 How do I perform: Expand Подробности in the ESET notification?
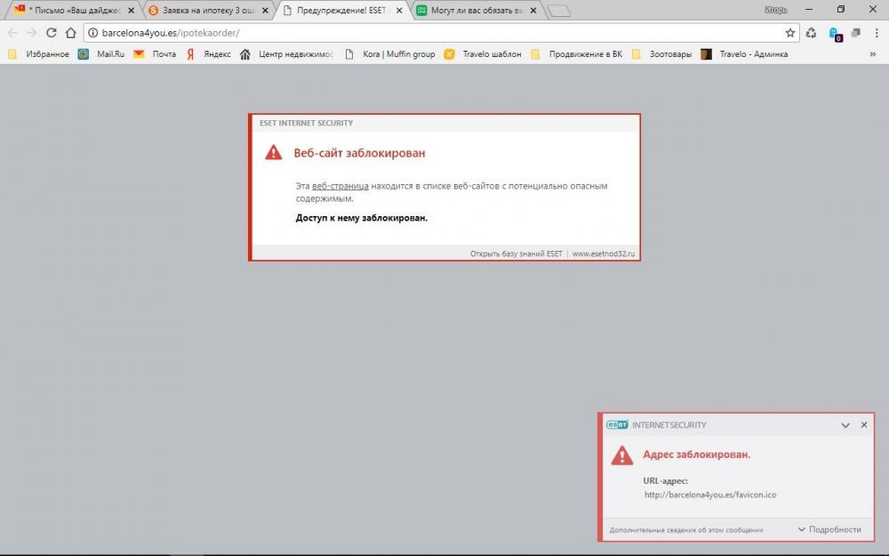(x=829, y=529)
